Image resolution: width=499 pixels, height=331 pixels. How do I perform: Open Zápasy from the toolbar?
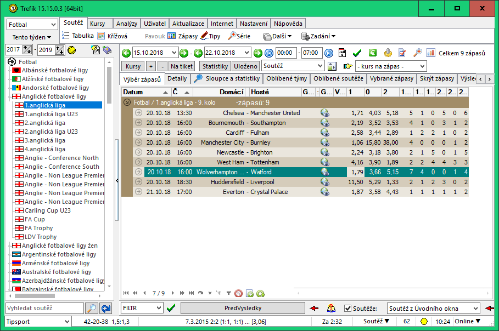point(183,36)
